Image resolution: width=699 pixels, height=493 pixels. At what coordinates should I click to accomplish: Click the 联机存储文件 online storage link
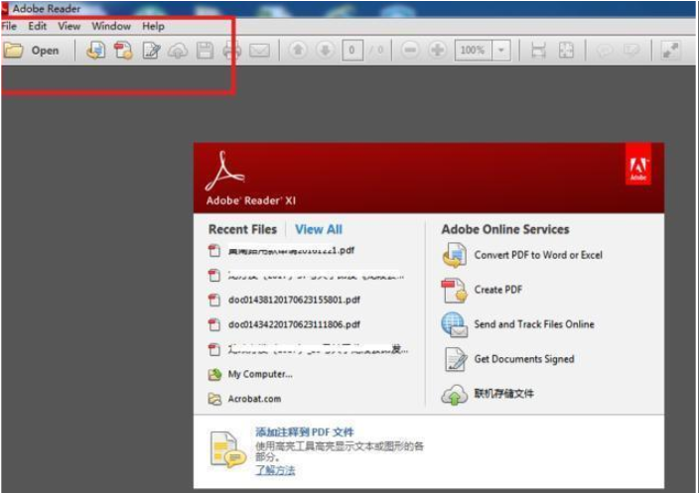coord(503,393)
